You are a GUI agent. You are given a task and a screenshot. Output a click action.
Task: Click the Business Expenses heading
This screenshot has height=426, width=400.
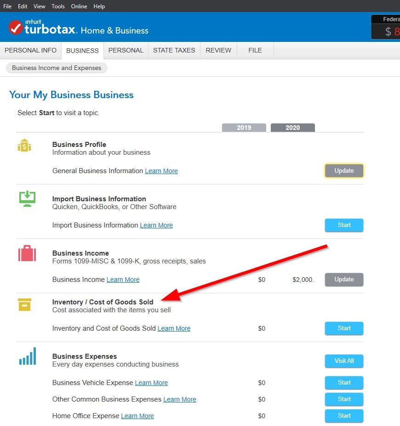coord(84,356)
